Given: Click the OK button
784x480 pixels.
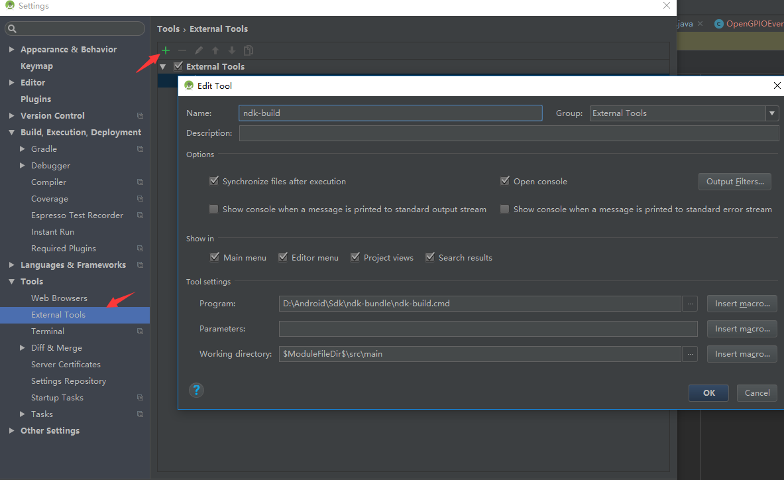Looking at the screenshot, I should (708, 393).
